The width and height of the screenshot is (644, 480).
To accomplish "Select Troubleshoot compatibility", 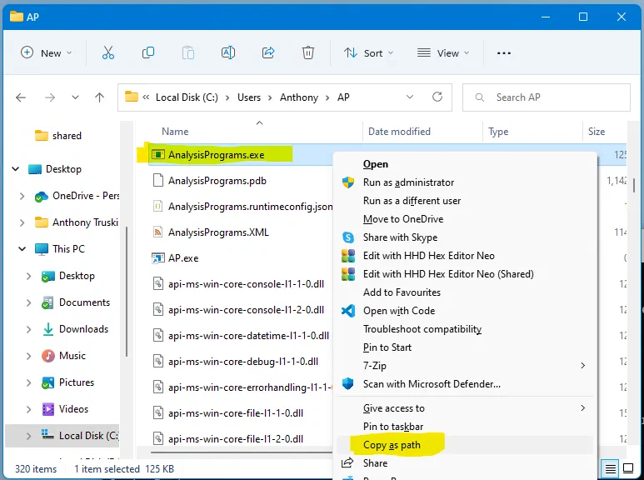I will click(422, 329).
